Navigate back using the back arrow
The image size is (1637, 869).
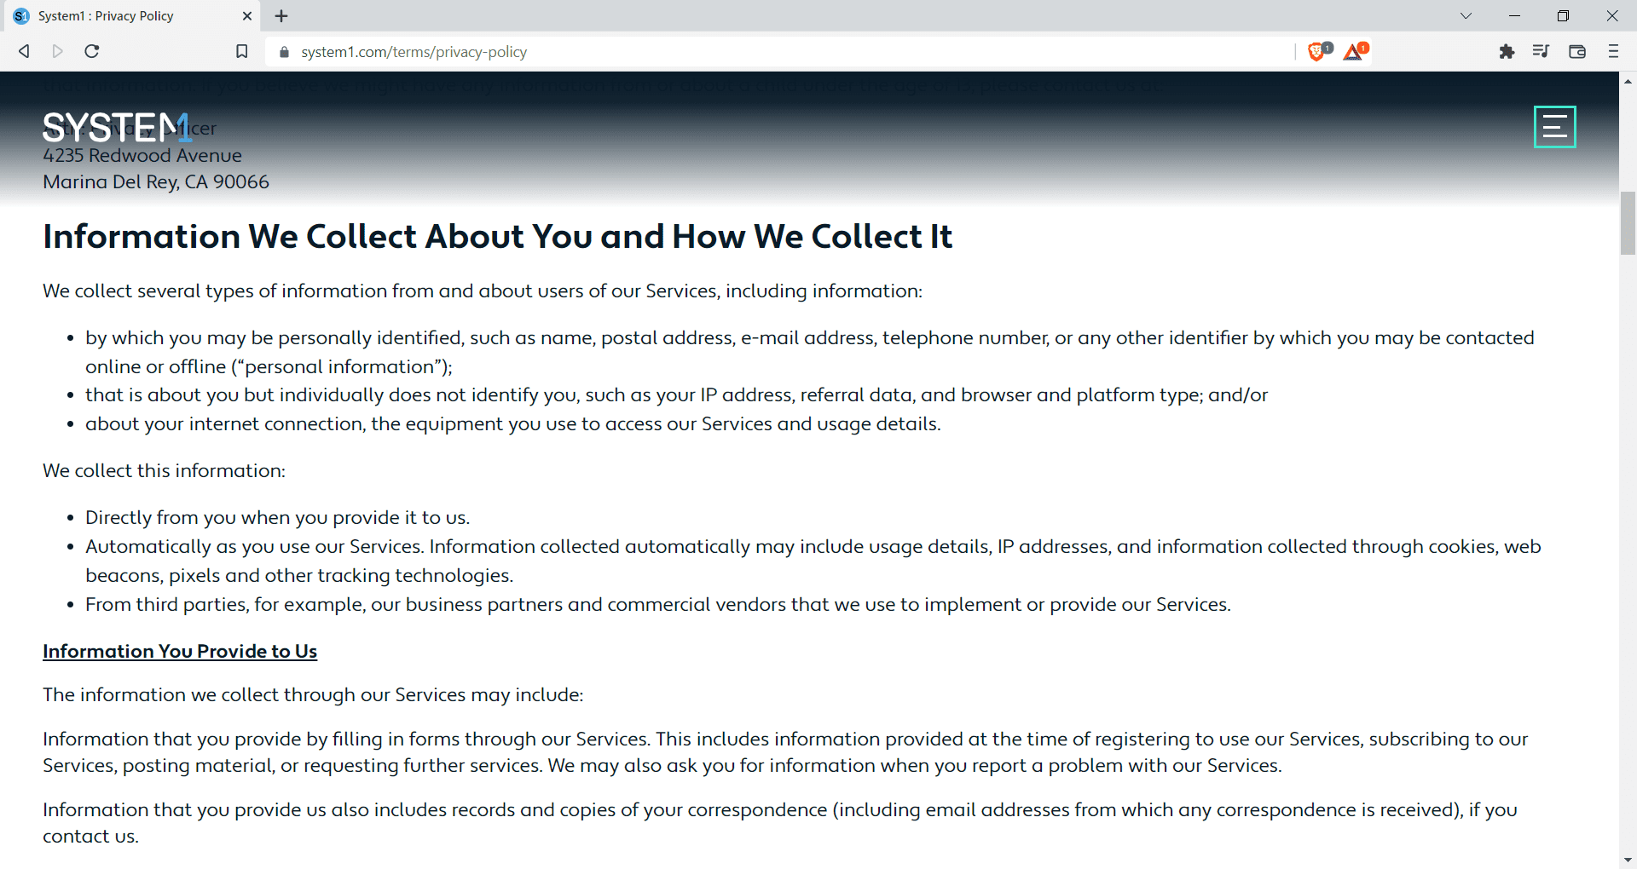tap(24, 51)
